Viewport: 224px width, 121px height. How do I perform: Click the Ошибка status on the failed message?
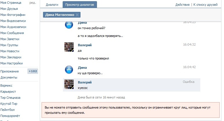[x=188, y=82]
